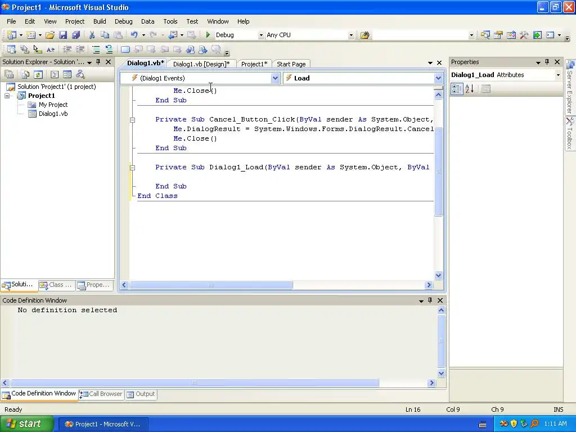576x432 pixels.
Task: Open Solution Explorer from the toolbar icon
Action: [x=485, y=35]
